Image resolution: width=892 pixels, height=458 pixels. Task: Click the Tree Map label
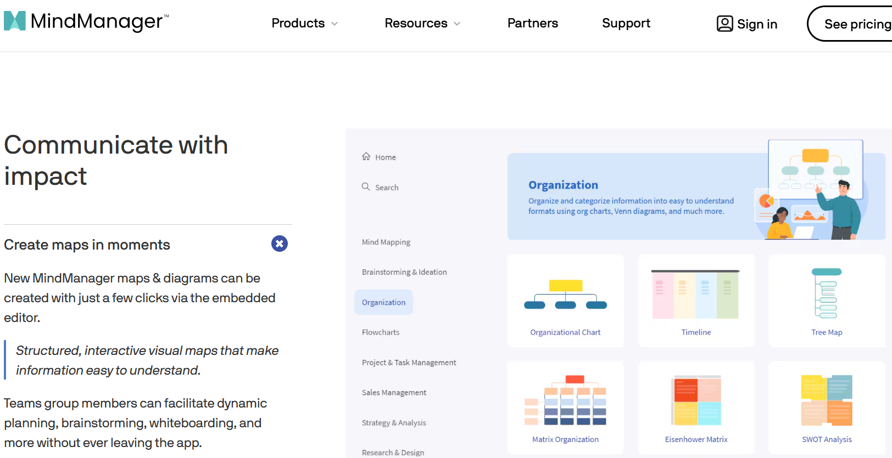pos(827,332)
